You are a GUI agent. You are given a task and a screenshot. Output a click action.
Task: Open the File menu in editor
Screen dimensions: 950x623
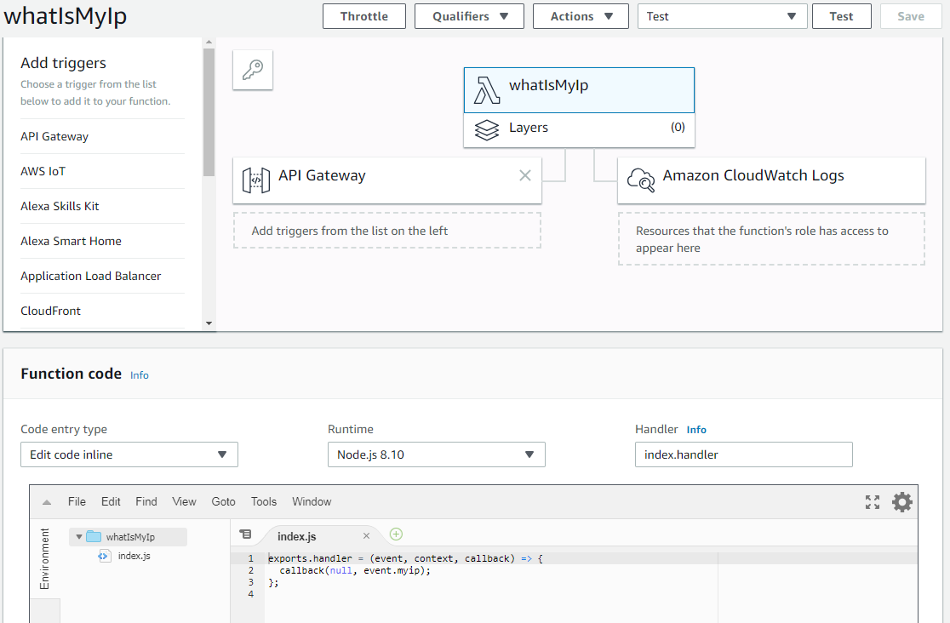[77, 502]
